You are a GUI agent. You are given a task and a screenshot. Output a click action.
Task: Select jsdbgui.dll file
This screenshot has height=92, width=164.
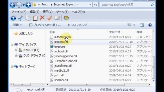click(x=61, y=51)
